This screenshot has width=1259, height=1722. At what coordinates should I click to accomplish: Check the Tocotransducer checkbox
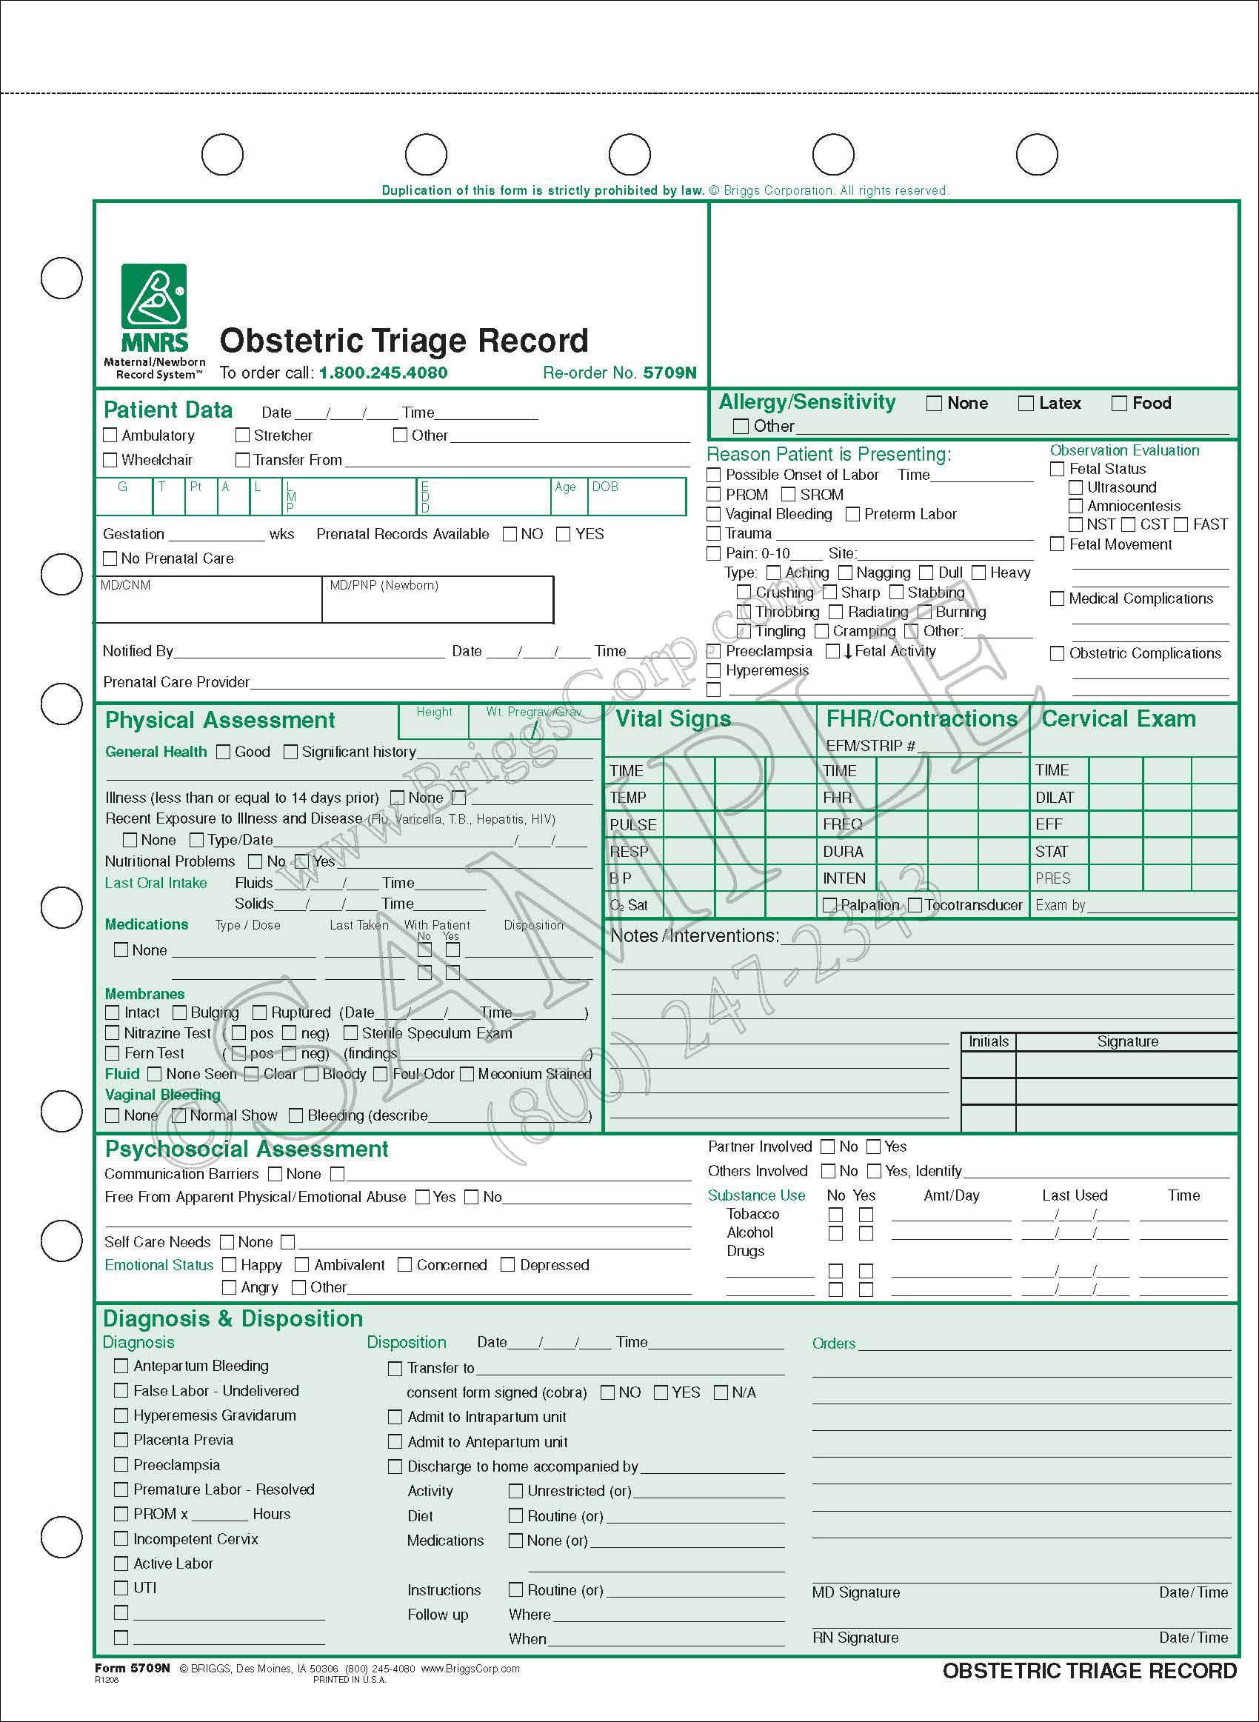pos(915,905)
